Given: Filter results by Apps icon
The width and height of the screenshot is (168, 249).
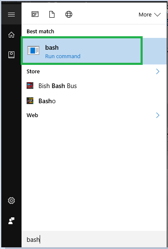Looking at the screenshot, I should (35, 14).
